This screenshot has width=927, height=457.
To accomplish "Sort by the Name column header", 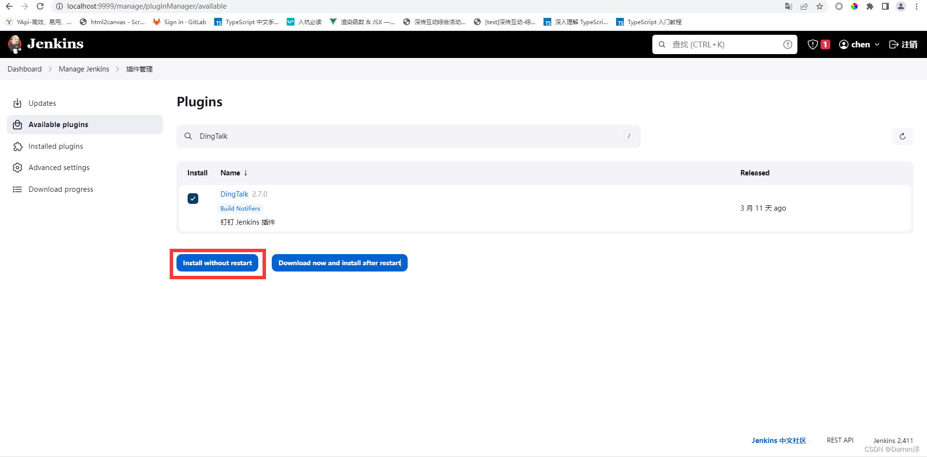I will (x=234, y=173).
